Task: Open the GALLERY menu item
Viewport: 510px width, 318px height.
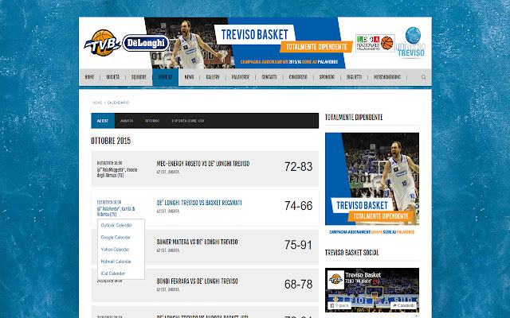Action: point(213,77)
